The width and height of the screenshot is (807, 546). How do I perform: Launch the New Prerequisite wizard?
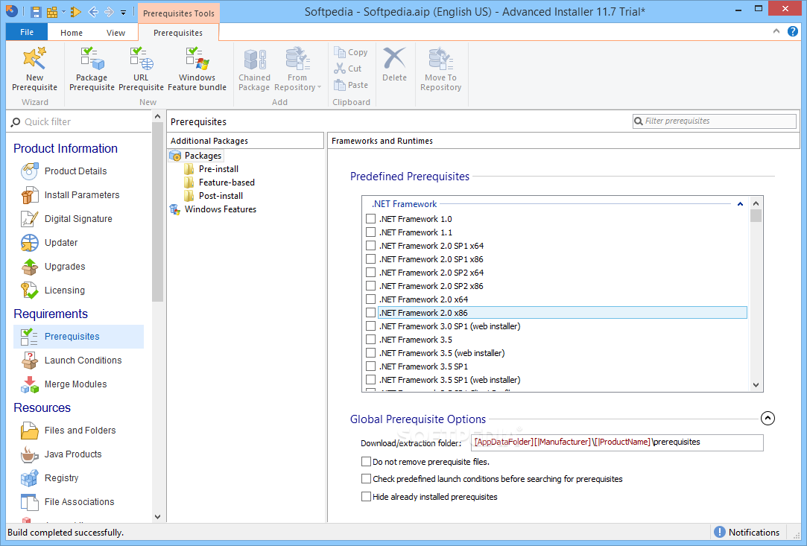[x=34, y=70]
